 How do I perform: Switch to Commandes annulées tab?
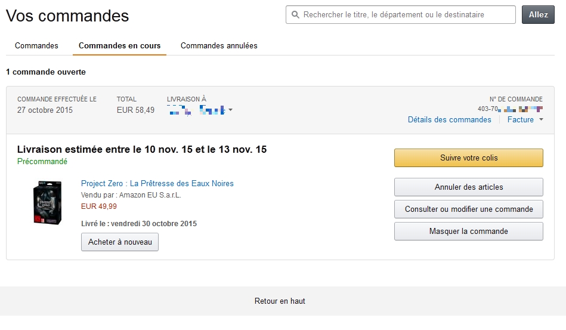219,45
